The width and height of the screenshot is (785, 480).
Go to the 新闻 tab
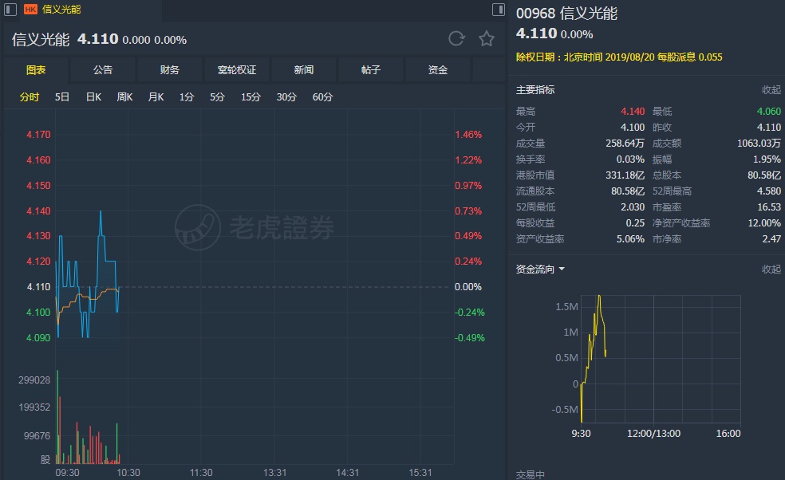click(304, 70)
